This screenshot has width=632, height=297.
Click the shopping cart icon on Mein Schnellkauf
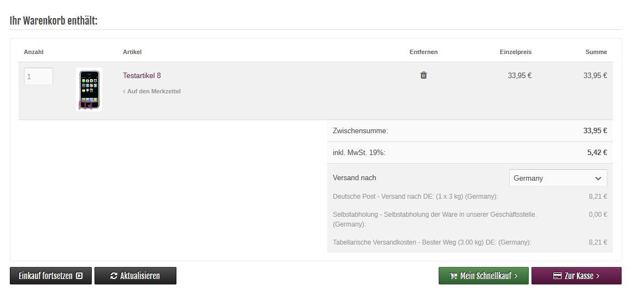coord(453,276)
